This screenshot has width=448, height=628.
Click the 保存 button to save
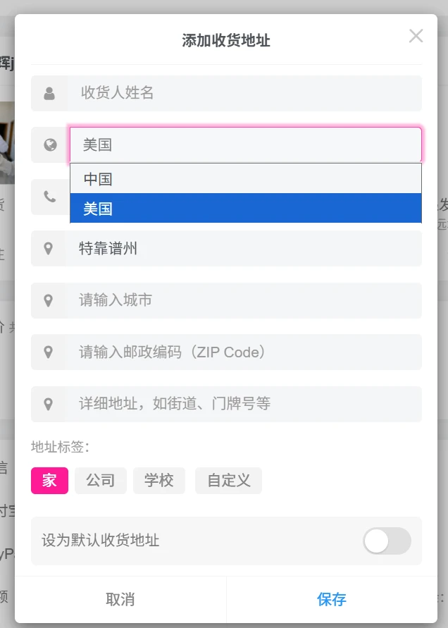[331, 598]
